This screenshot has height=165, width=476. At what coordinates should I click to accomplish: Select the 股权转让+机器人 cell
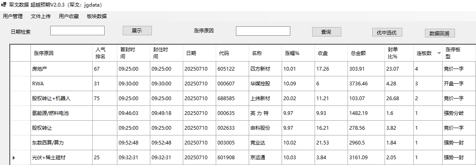coord(62,99)
